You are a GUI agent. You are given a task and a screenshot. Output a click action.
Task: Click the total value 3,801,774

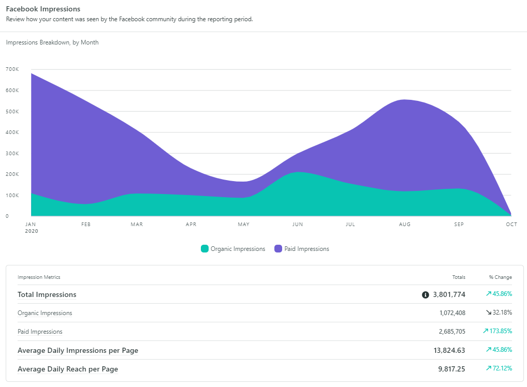(x=449, y=294)
